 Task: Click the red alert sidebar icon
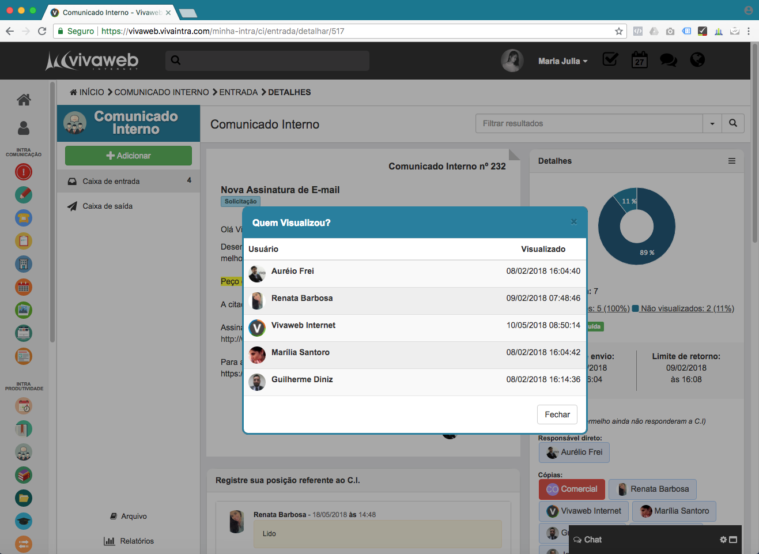24,172
